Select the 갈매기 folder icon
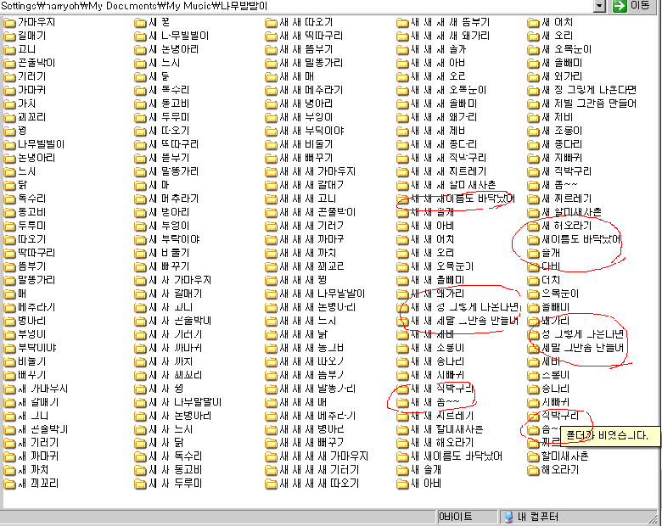 9,36
